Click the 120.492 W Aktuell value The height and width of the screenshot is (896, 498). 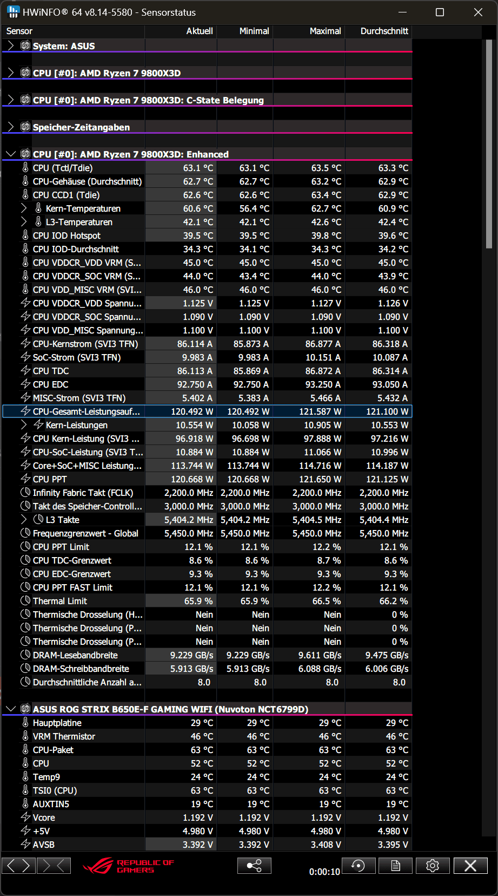(192, 411)
